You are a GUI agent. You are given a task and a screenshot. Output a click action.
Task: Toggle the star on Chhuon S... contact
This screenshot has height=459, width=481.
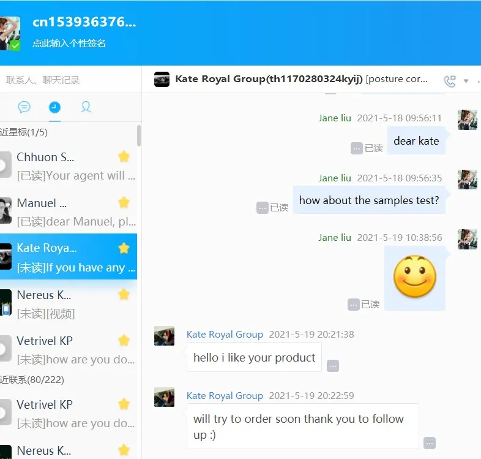coord(124,157)
